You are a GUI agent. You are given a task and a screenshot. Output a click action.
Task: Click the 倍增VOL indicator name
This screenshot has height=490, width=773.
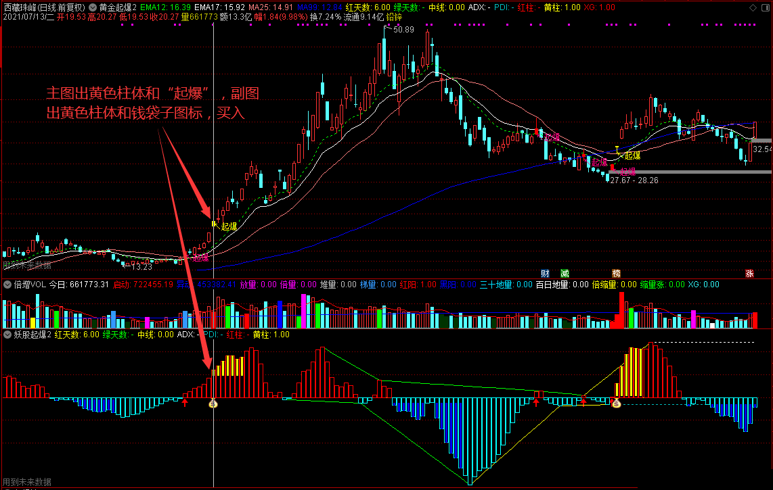pos(30,284)
